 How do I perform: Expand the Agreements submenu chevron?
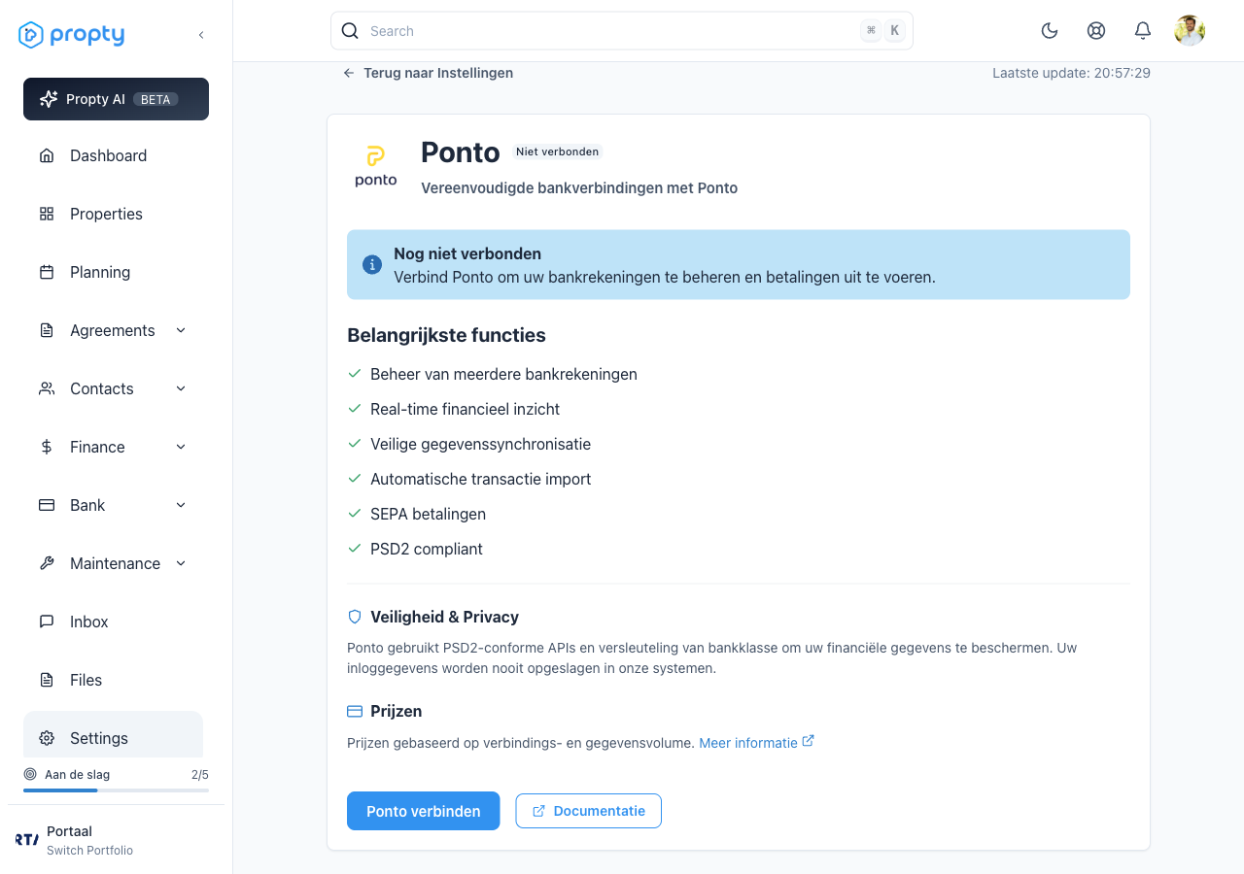click(181, 330)
